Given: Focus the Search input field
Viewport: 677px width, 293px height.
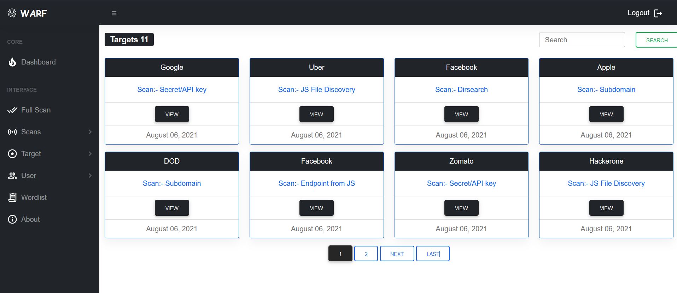Looking at the screenshot, I should [582, 40].
